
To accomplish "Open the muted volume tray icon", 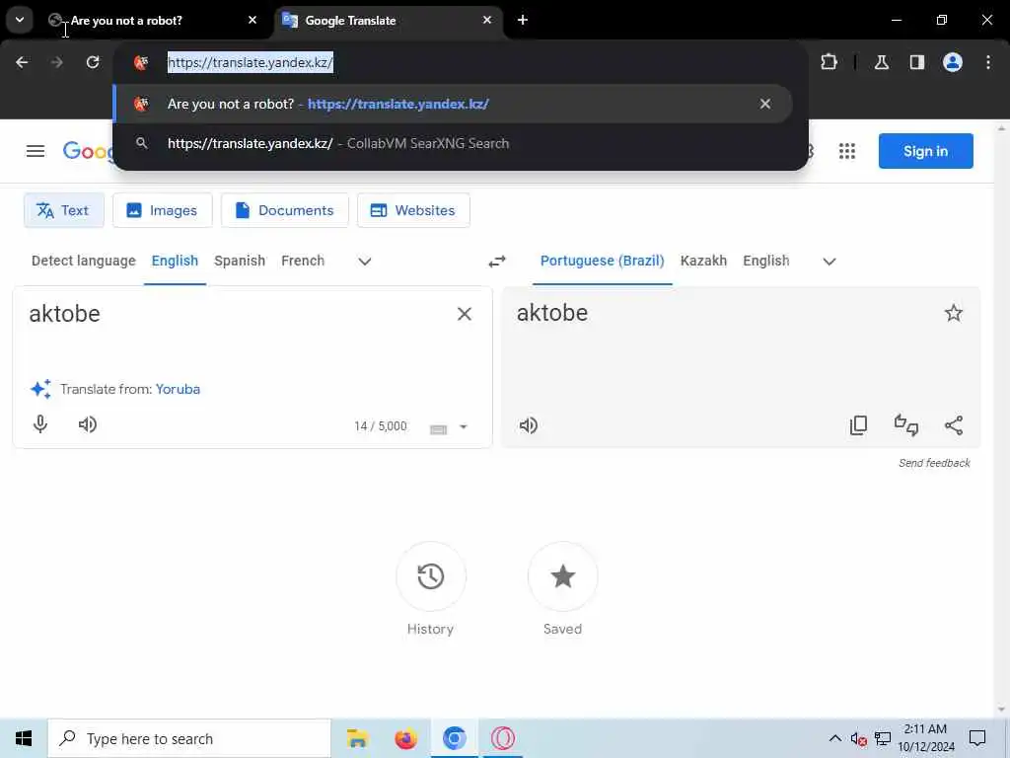I will click(x=859, y=738).
